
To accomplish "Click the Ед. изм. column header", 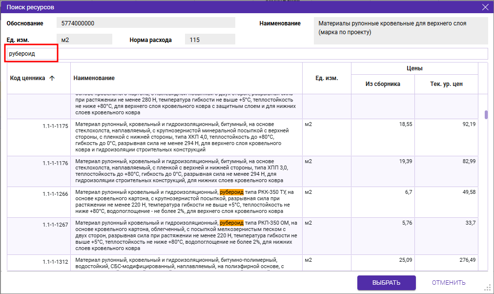I will click(x=327, y=78).
